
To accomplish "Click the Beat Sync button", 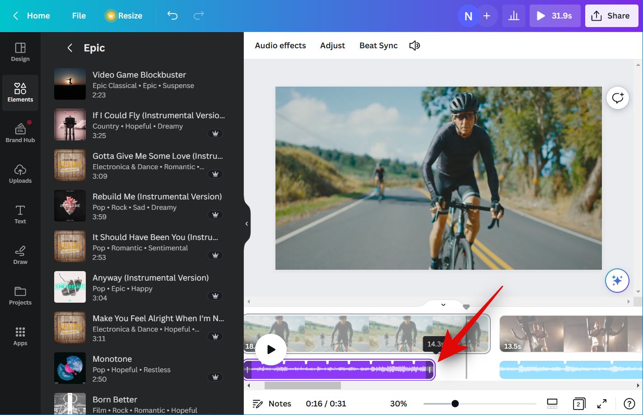I will click(x=378, y=46).
